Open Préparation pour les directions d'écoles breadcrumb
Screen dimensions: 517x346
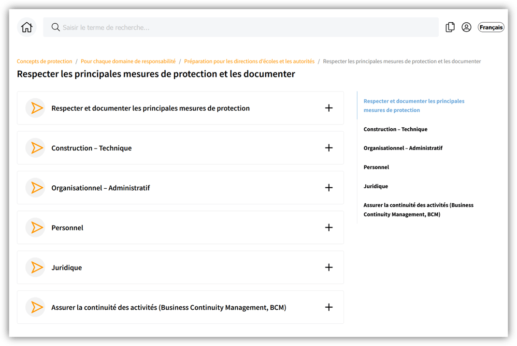[x=249, y=61]
